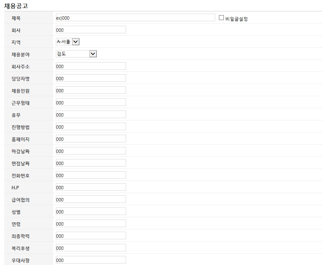Click the 휴무 input field
This screenshot has height=265, width=322.
point(91,114)
